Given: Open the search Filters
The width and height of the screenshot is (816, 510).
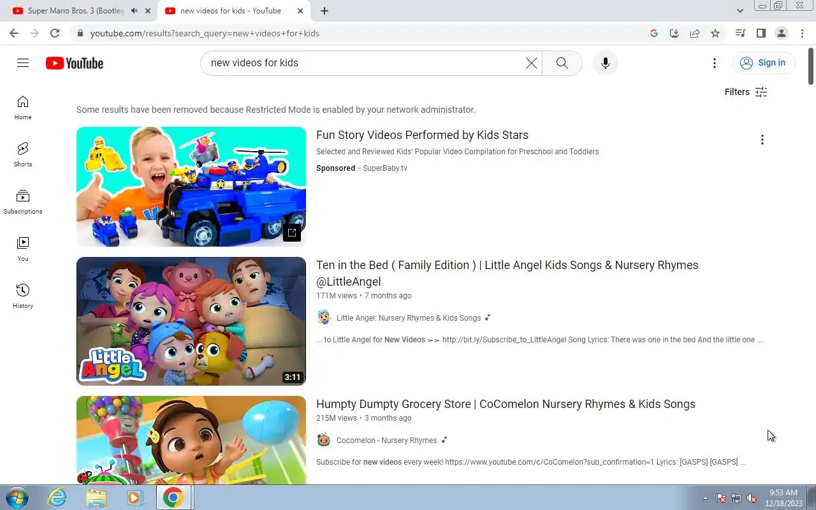Looking at the screenshot, I should (746, 92).
